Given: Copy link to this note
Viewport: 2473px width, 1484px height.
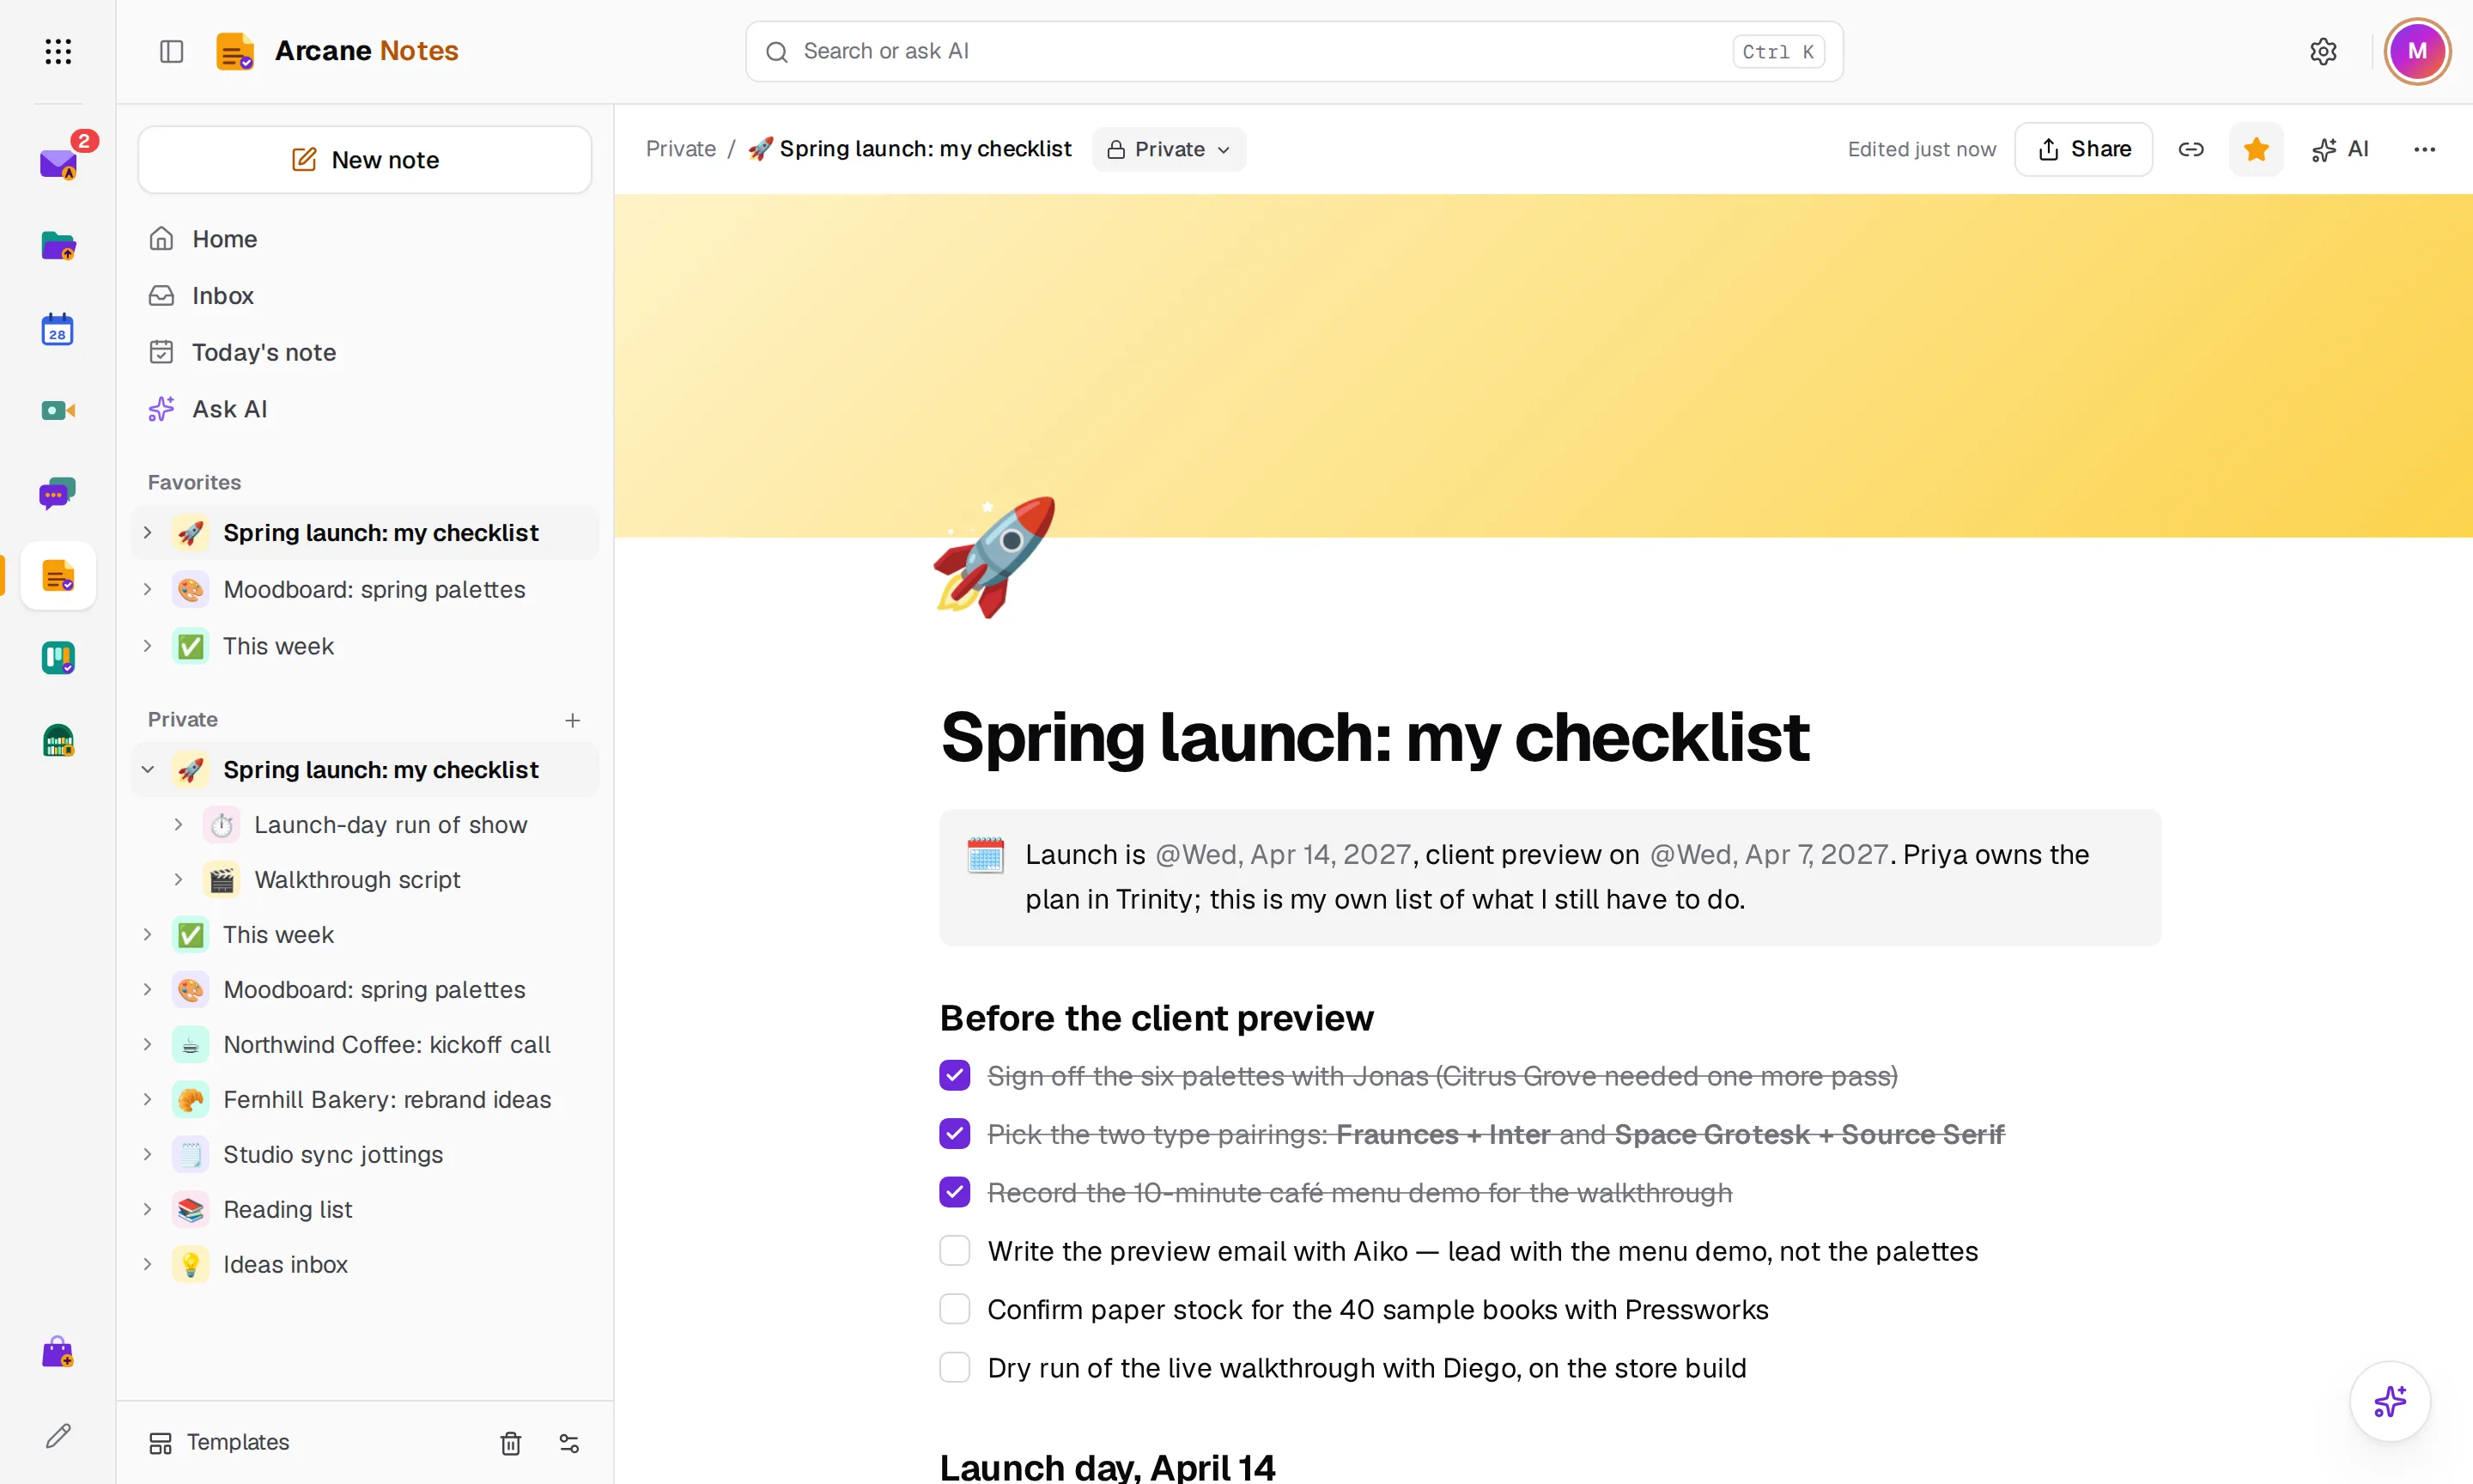Looking at the screenshot, I should click(2191, 149).
